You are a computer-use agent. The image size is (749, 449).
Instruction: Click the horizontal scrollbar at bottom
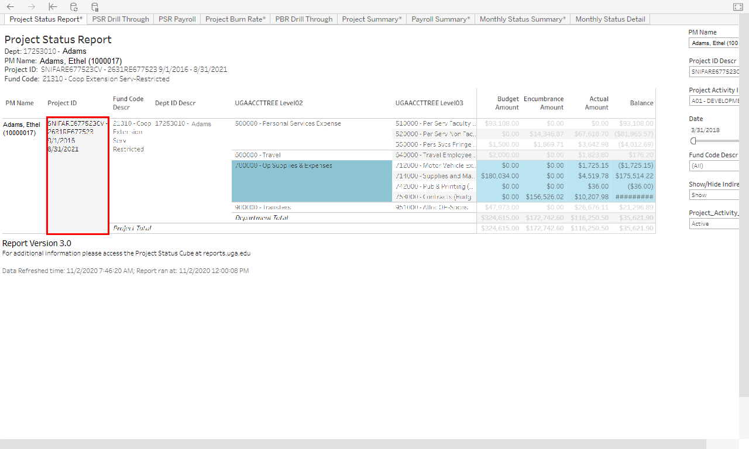pos(353,444)
